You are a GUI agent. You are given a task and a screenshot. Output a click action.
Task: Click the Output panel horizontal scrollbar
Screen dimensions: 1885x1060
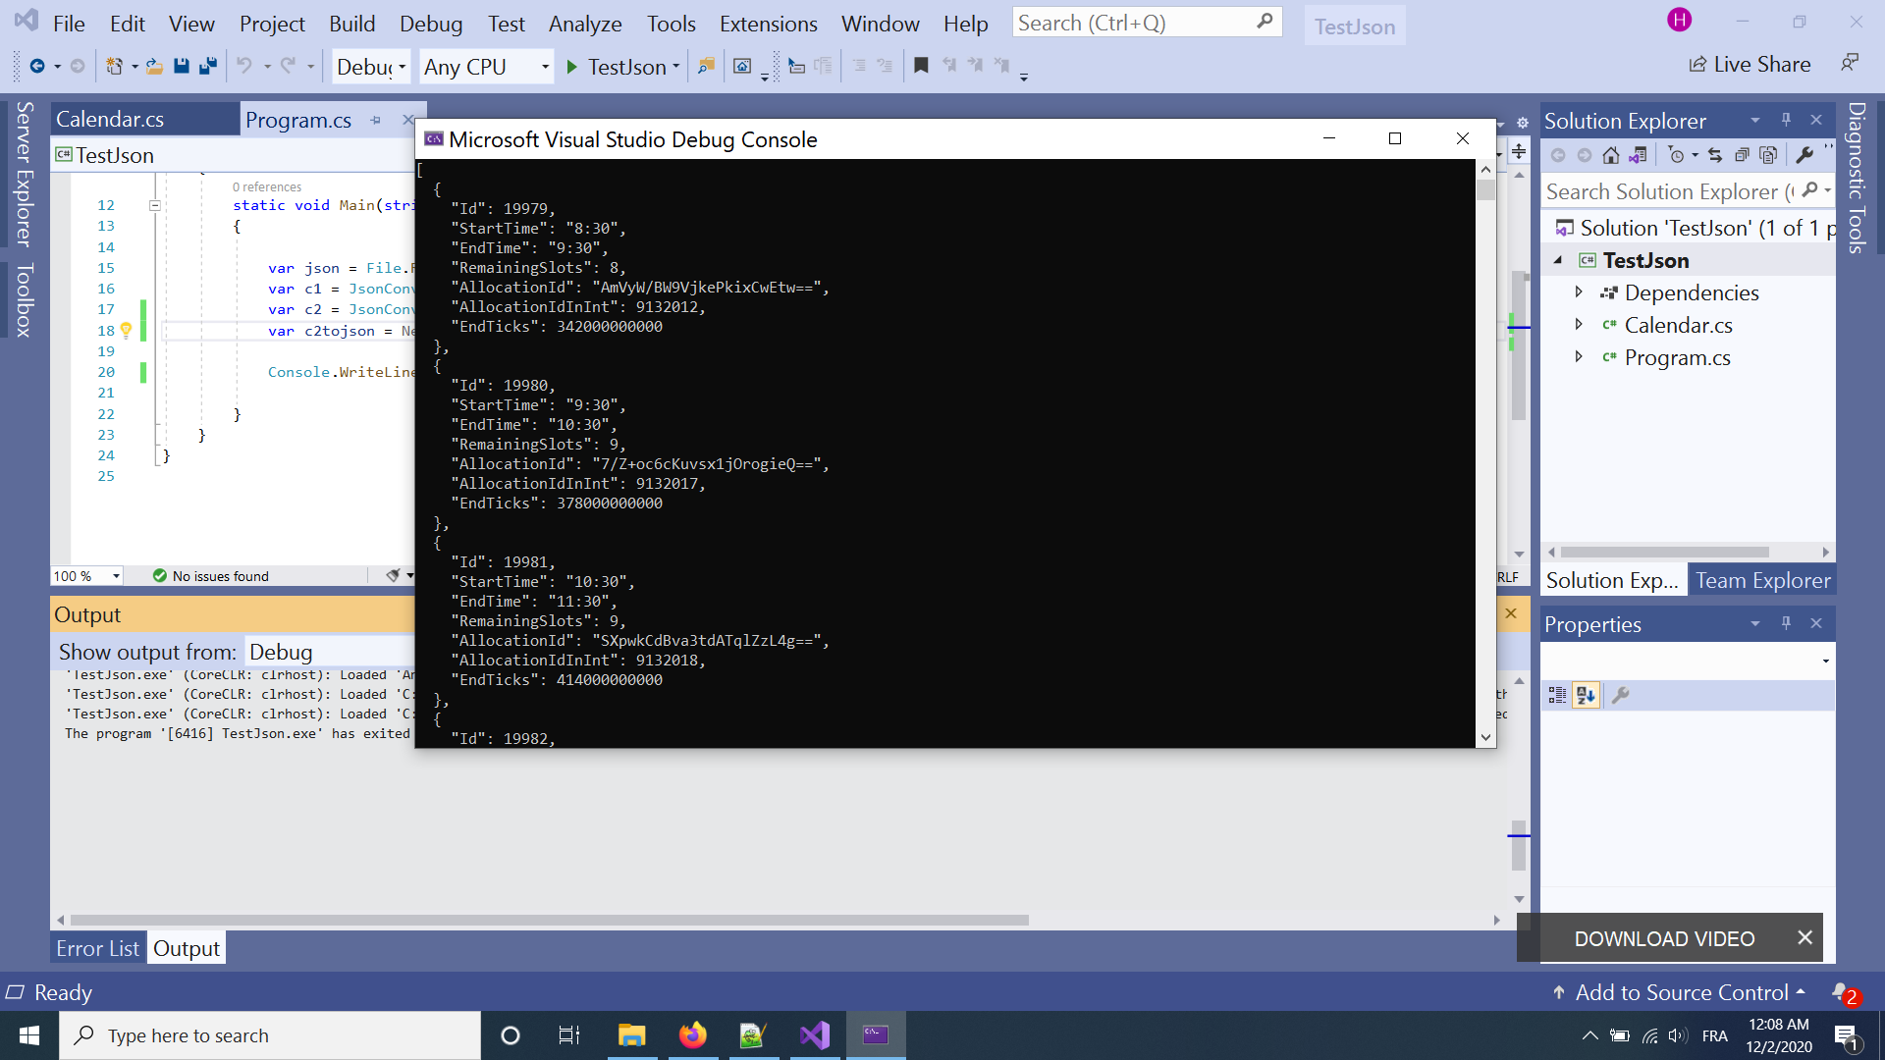pos(550,920)
